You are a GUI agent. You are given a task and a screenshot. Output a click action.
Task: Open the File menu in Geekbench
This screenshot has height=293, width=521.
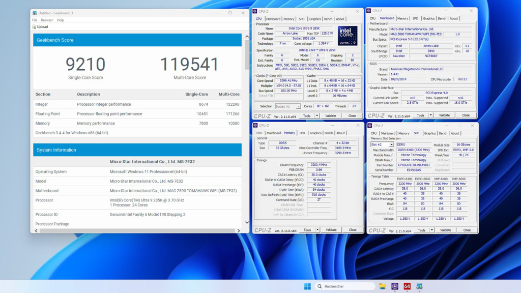tap(35, 20)
